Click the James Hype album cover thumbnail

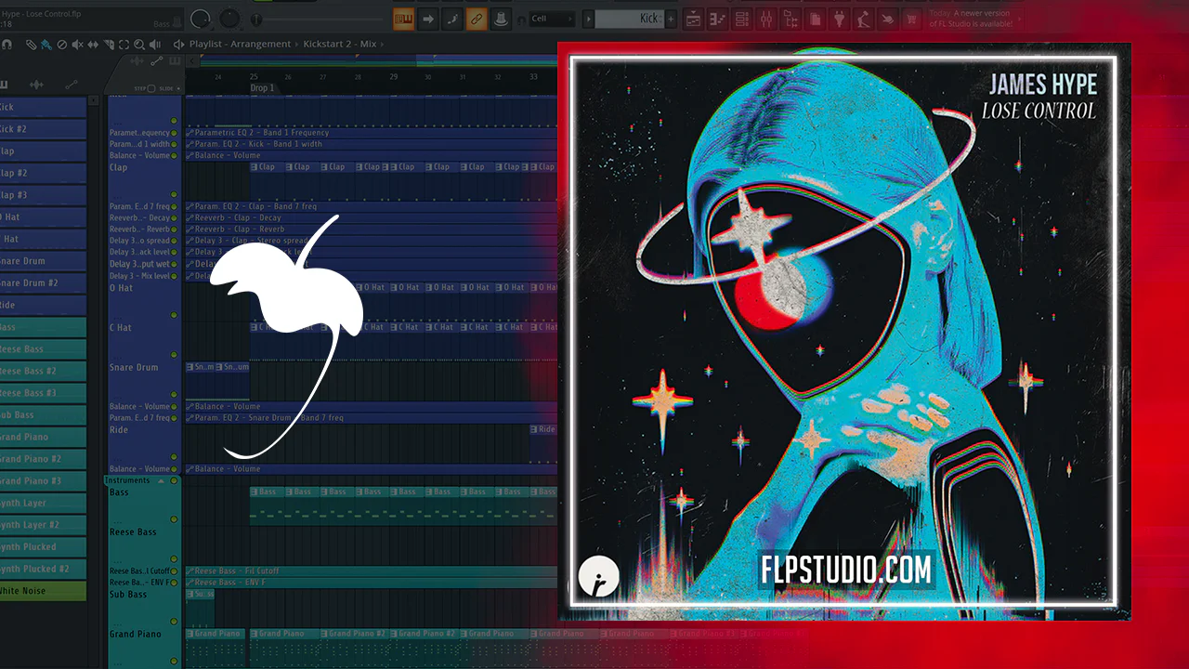pyautogui.click(x=844, y=332)
